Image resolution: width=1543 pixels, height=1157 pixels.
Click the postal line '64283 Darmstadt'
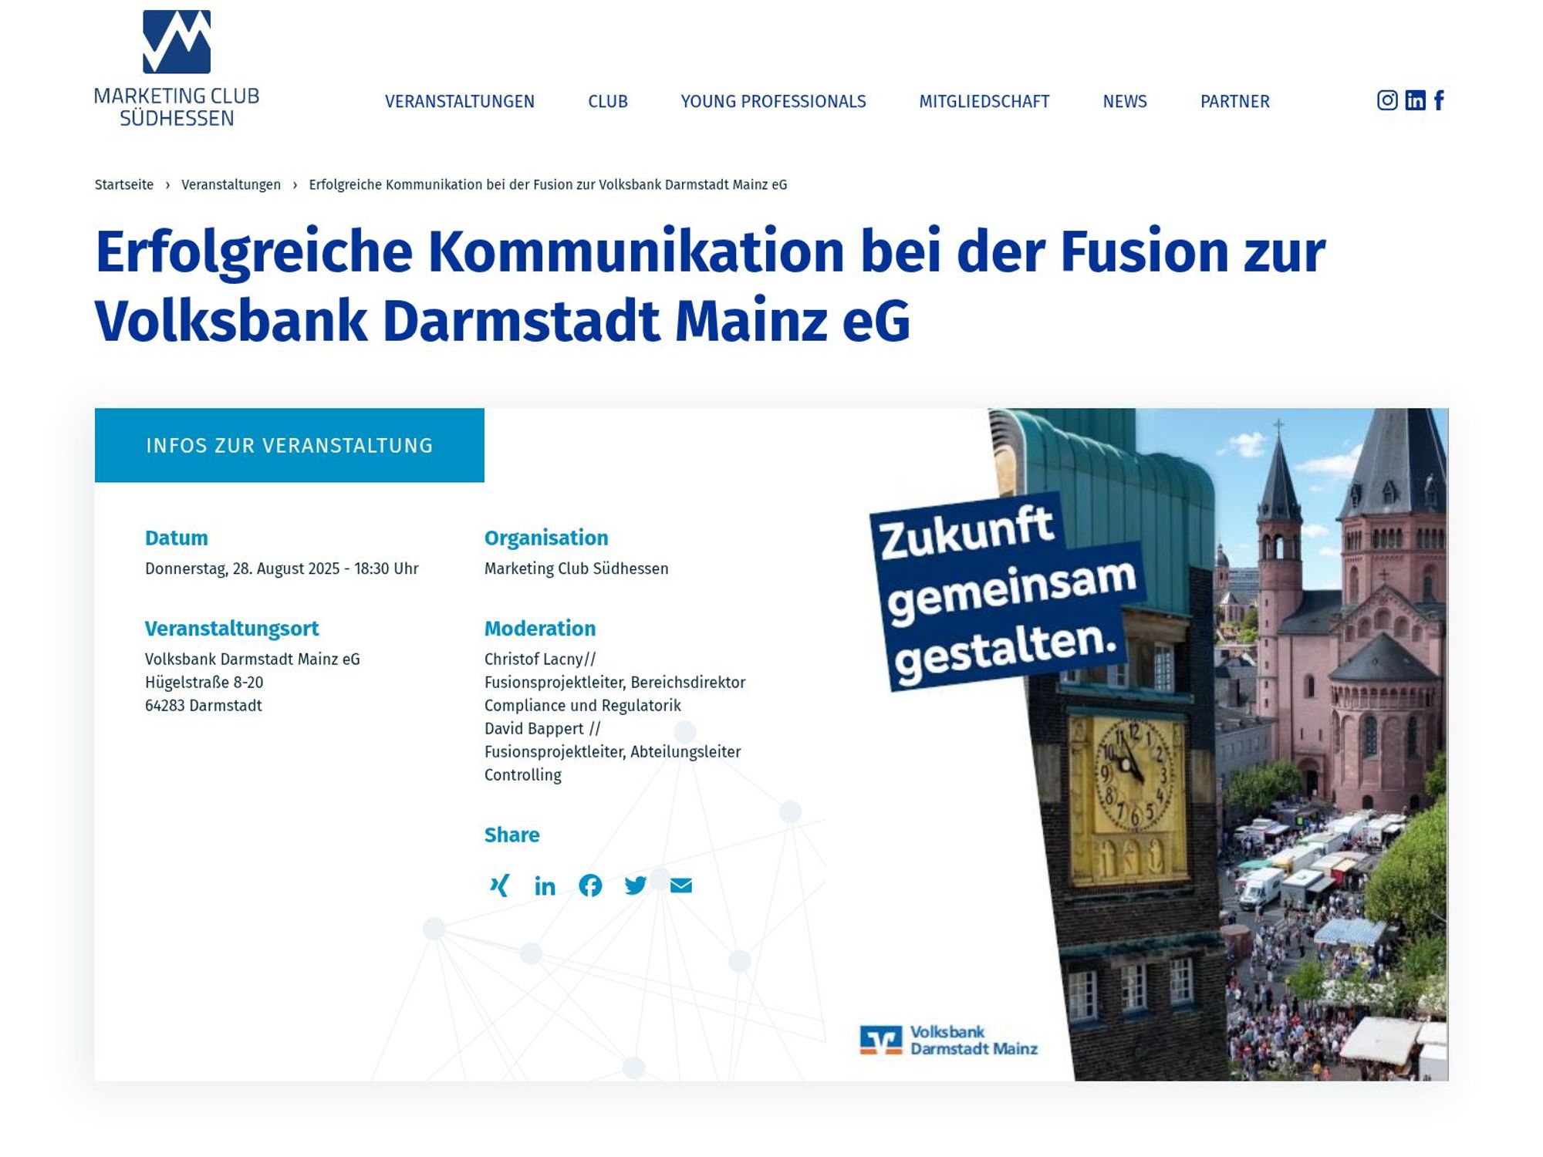coord(204,706)
